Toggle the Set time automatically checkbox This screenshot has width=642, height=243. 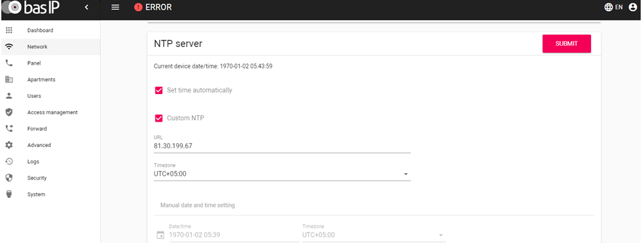coord(159,90)
